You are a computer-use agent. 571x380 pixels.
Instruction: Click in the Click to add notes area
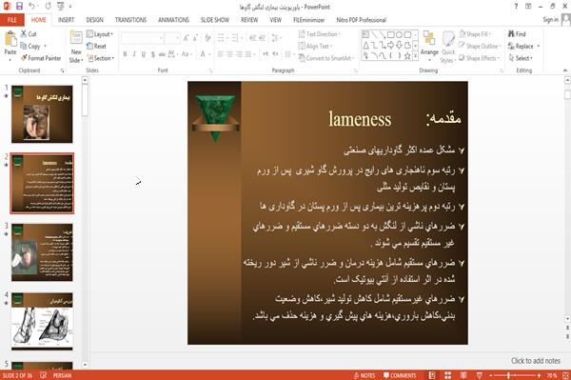click(x=535, y=361)
